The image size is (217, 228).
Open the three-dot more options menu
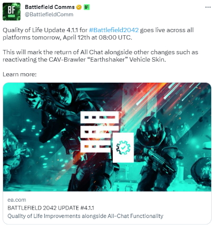208,7
